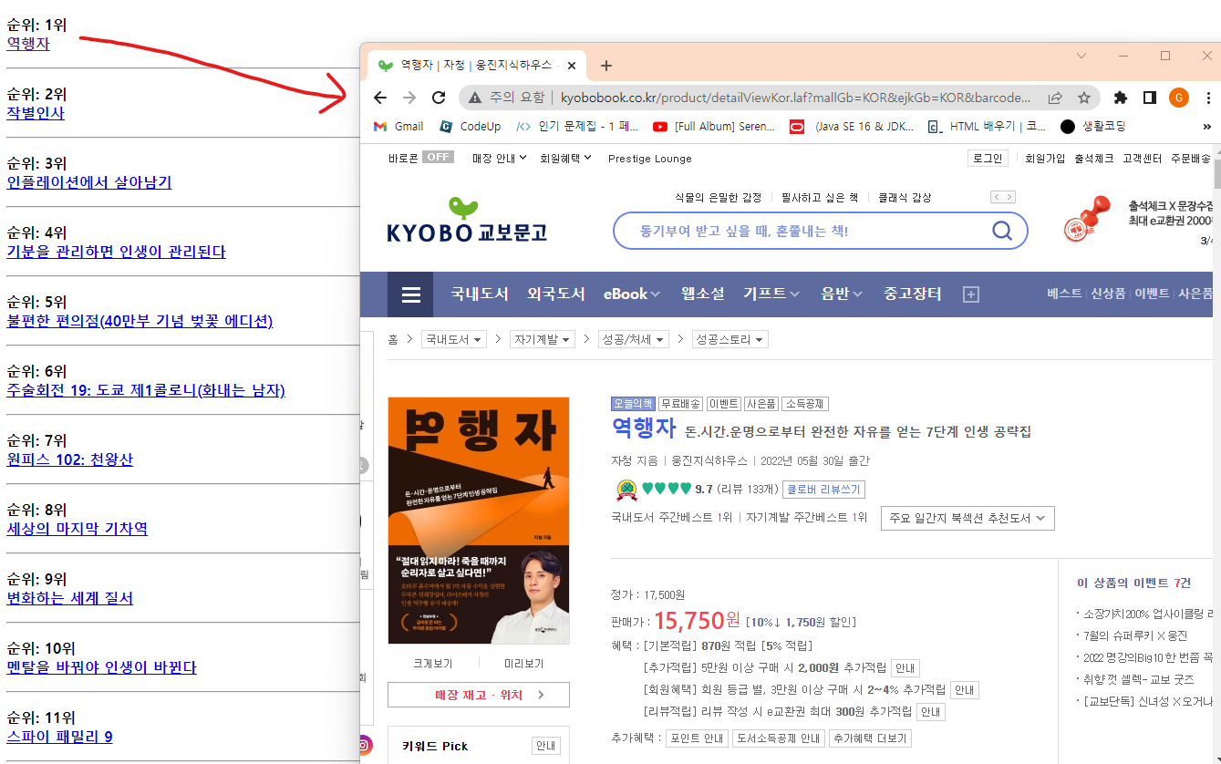The image size is (1221, 764).
Task: Click the plus icon after 중고장터
Action: [x=971, y=294]
